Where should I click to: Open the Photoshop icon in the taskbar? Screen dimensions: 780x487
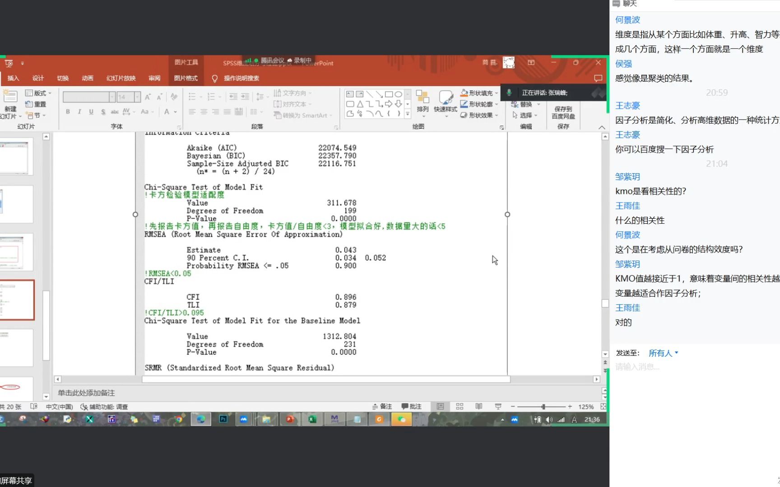[223, 419]
